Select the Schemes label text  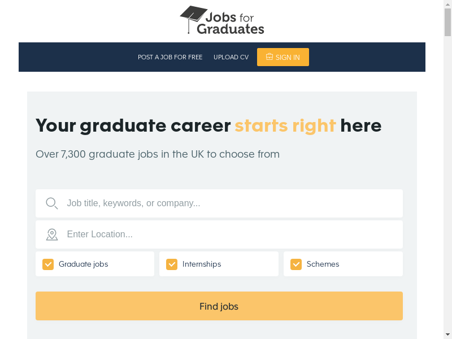coord(323,264)
